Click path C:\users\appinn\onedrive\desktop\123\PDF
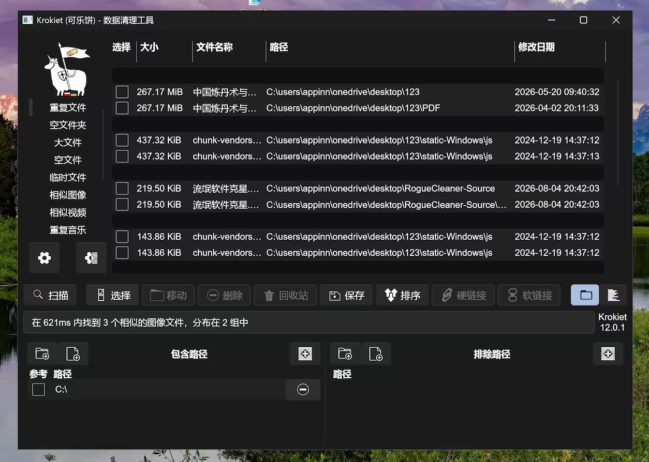Viewport: 649px width, 462px height. point(353,108)
